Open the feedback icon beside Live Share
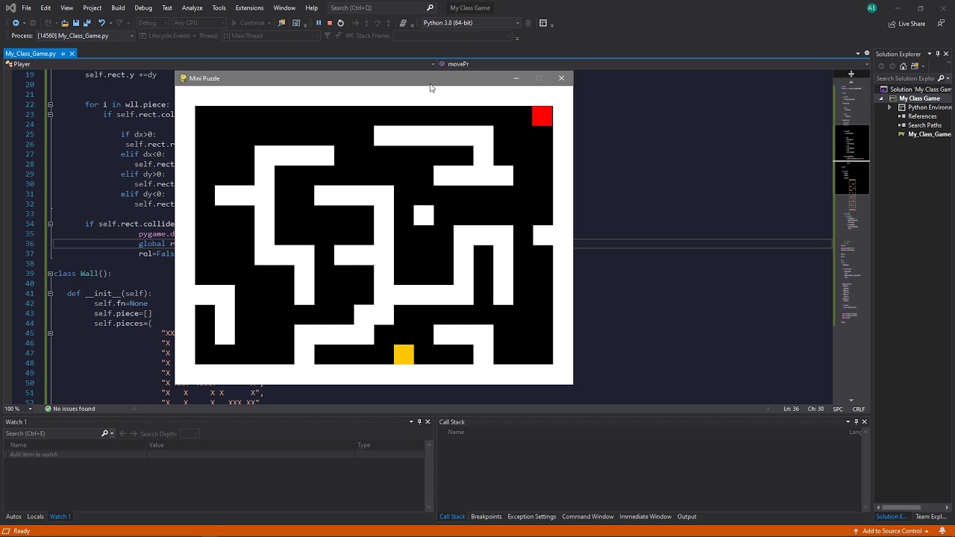The width and height of the screenshot is (955, 537). [940, 23]
